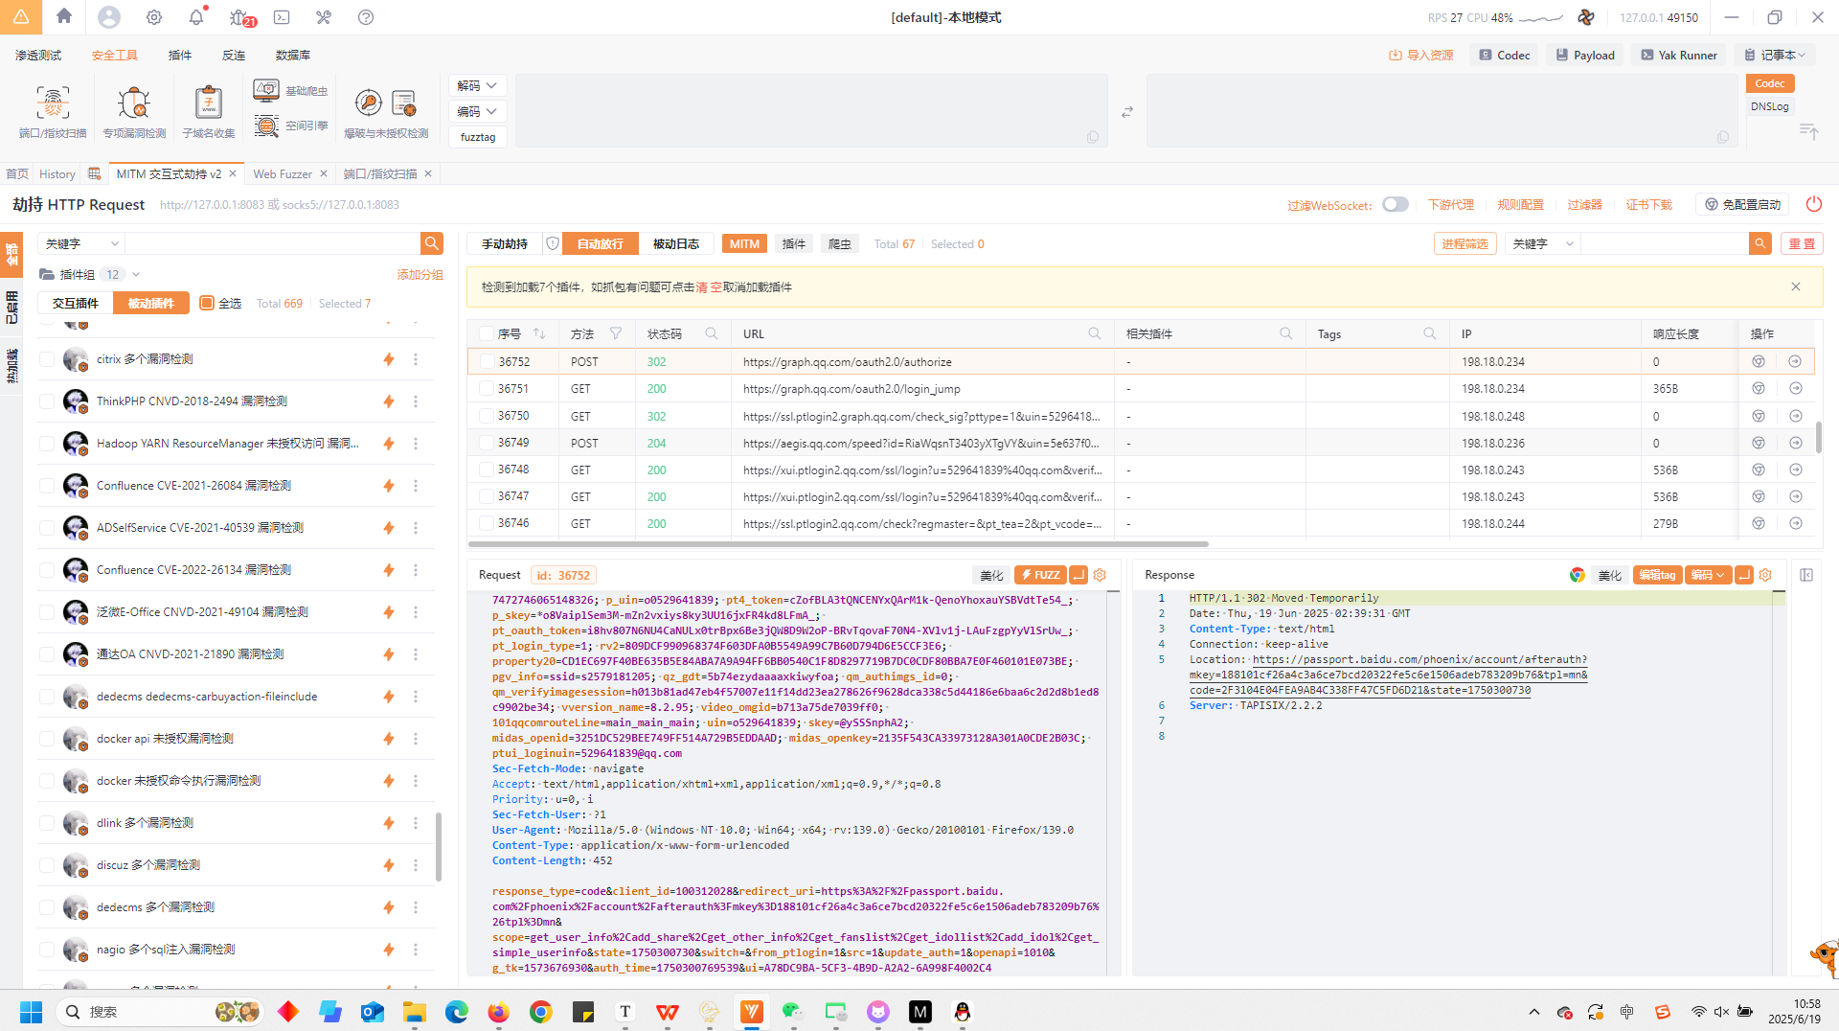This screenshot has height=1031, width=1839.
Task: Click the 证书下载 certificate download link
Action: pyautogui.click(x=1648, y=205)
